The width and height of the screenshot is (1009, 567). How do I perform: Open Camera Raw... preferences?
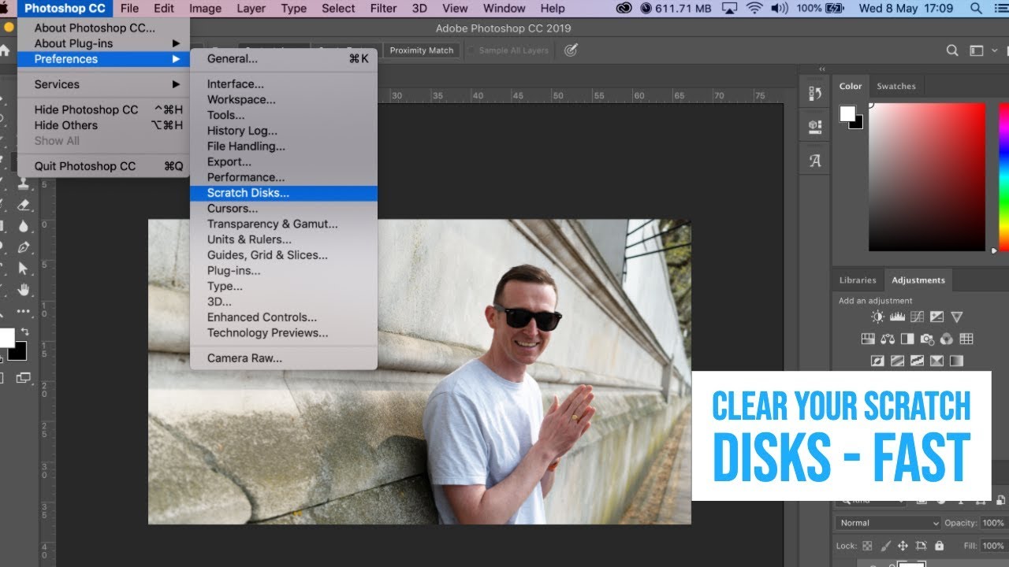tap(284, 358)
